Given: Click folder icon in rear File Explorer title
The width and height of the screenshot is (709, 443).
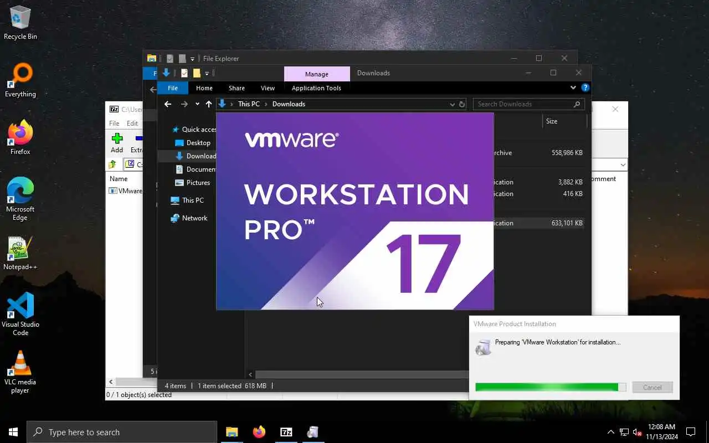Looking at the screenshot, I should click(x=151, y=58).
